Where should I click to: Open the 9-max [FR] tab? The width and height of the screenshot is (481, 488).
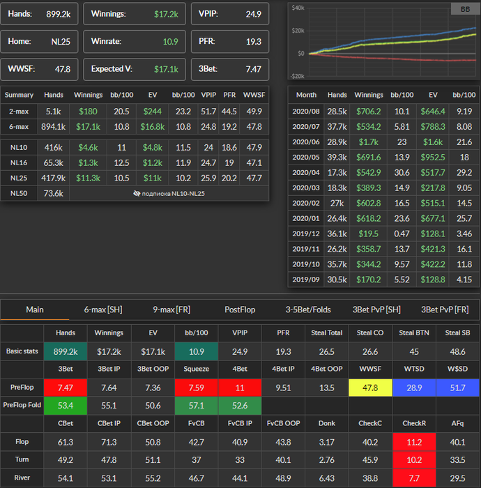pyautogui.click(x=172, y=310)
